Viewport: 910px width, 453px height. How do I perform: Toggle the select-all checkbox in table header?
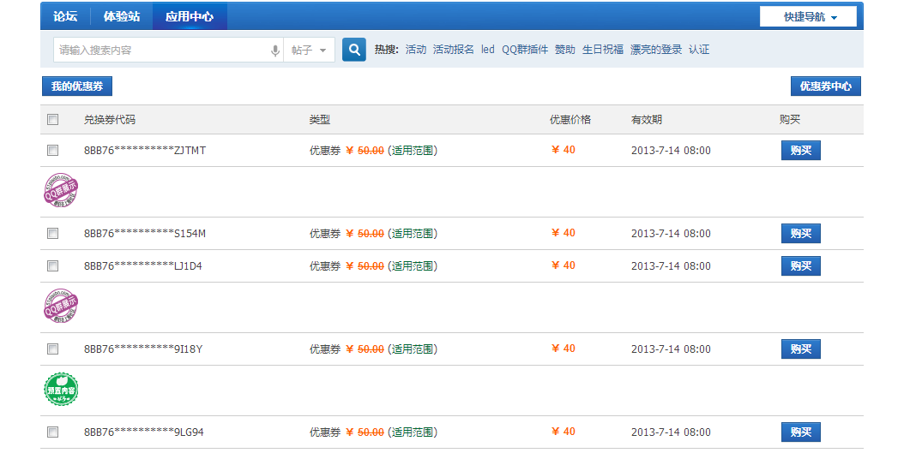coord(53,119)
